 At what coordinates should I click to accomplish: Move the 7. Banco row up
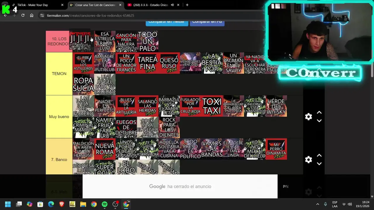point(319,155)
